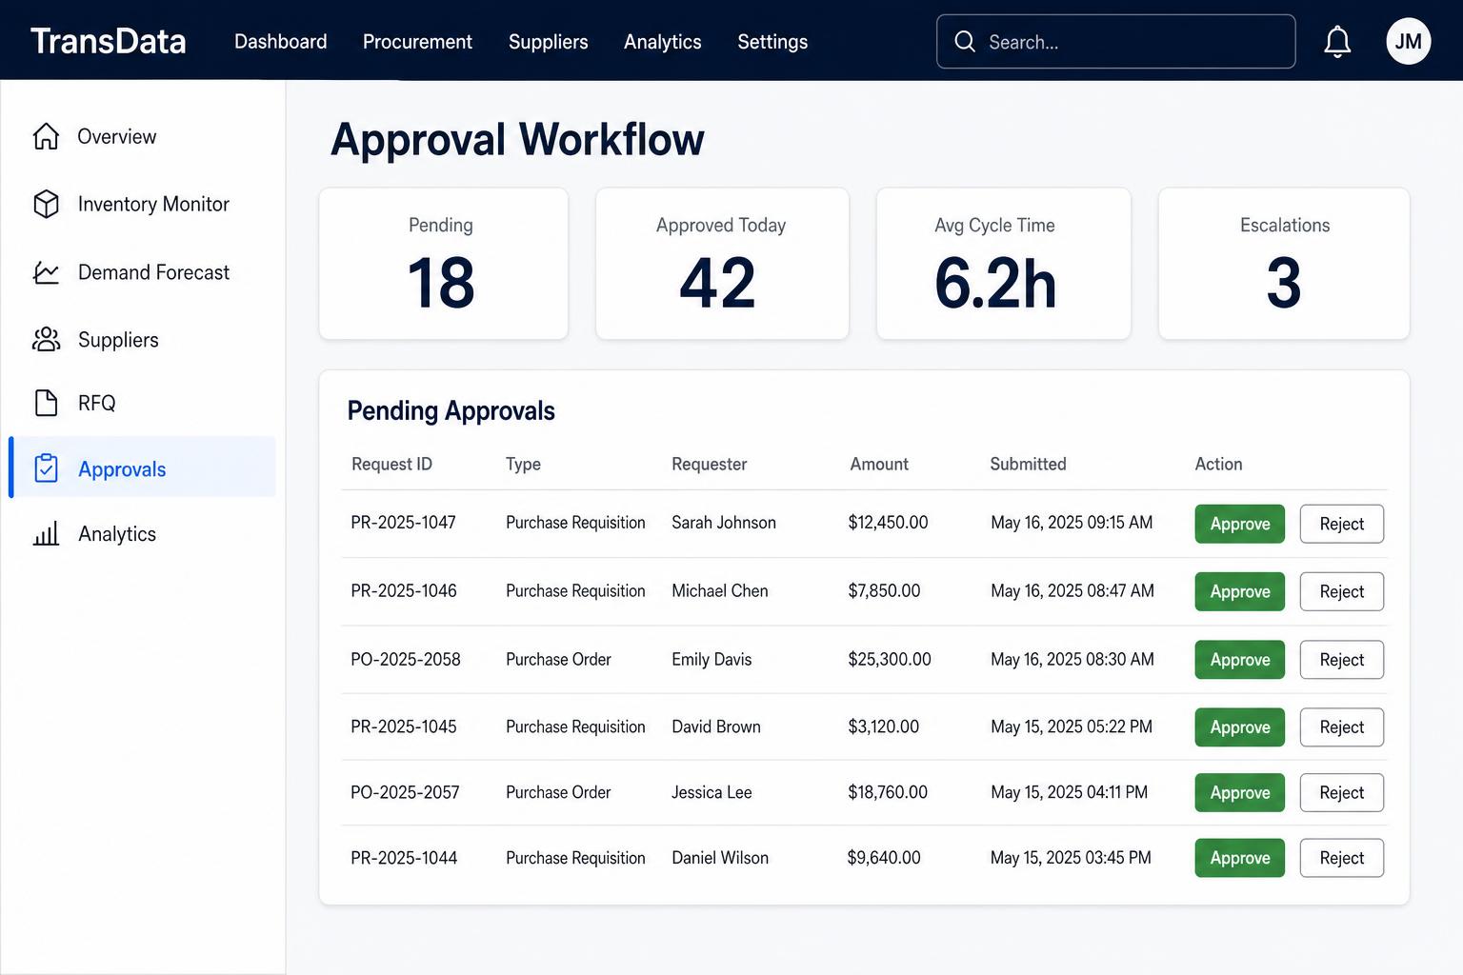Click the Approvals clipboard check icon
This screenshot has width=1463, height=975.
point(46,468)
